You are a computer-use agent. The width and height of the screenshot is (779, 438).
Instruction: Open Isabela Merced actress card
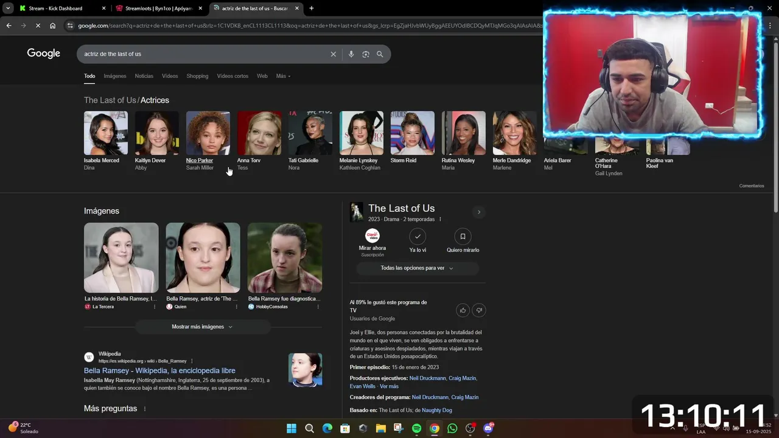point(106,141)
